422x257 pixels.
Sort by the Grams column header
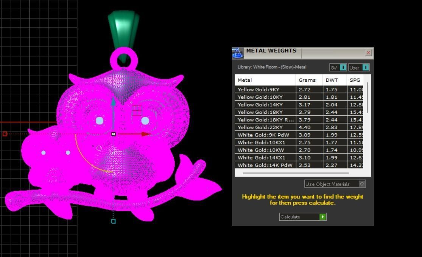pos(309,80)
